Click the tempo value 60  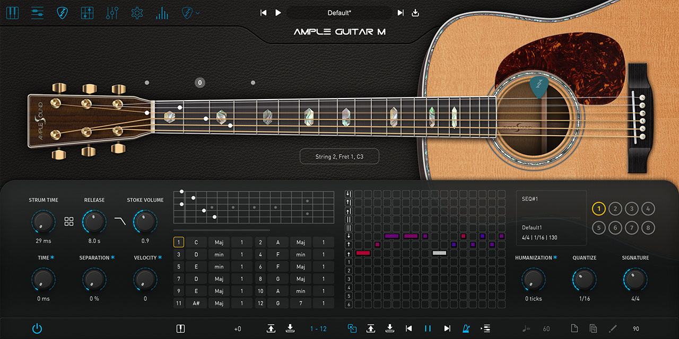tap(546, 329)
